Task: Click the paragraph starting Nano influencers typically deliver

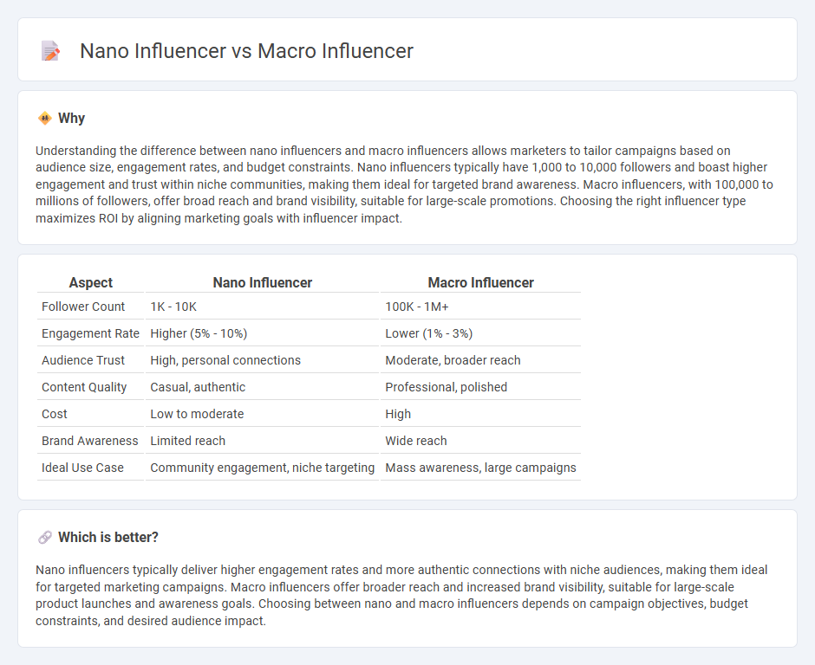Action: [x=401, y=595]
